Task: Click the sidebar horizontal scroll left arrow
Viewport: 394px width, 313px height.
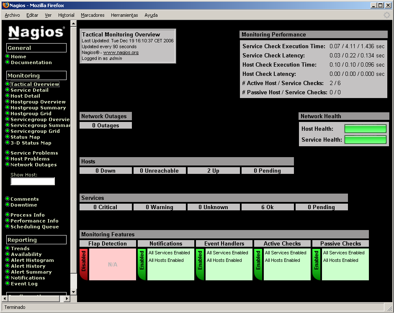Action: point(5,298)
